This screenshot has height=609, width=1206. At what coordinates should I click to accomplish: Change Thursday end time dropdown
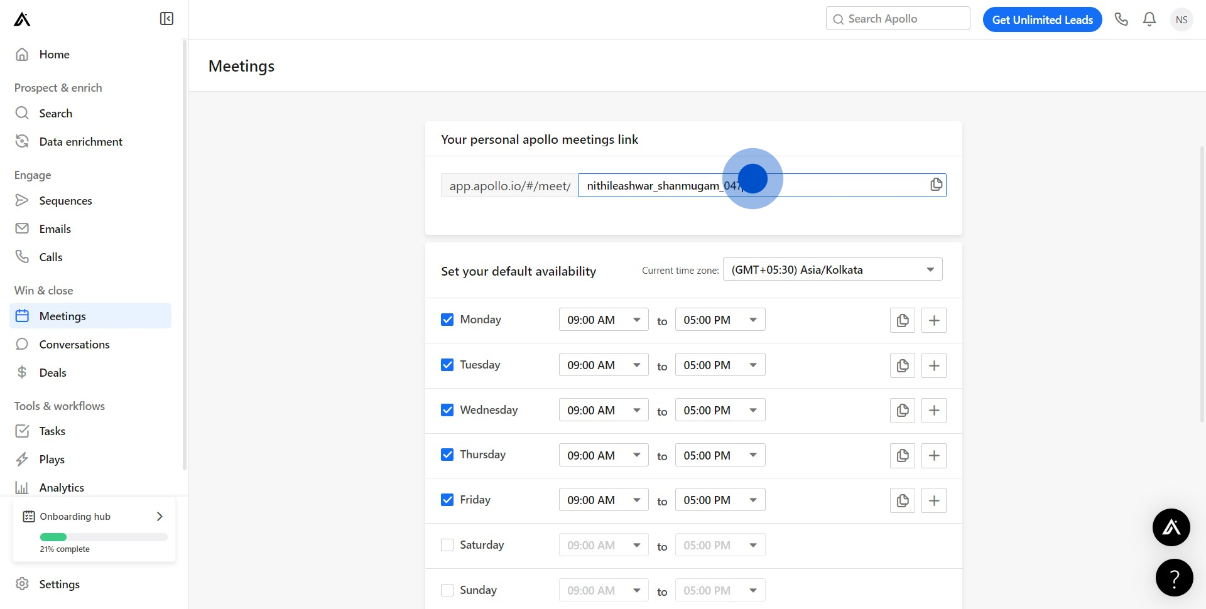click(720, 455)
